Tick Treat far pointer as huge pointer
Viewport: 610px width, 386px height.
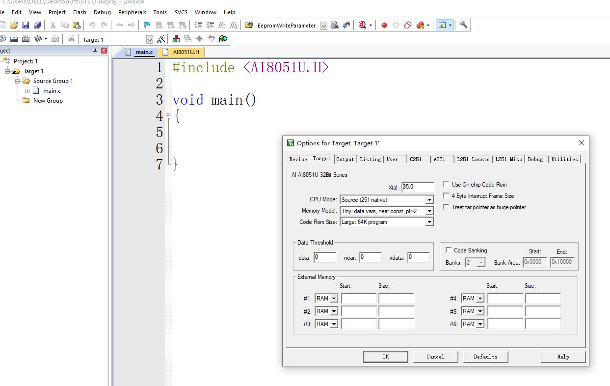click(x=446, y=207)
